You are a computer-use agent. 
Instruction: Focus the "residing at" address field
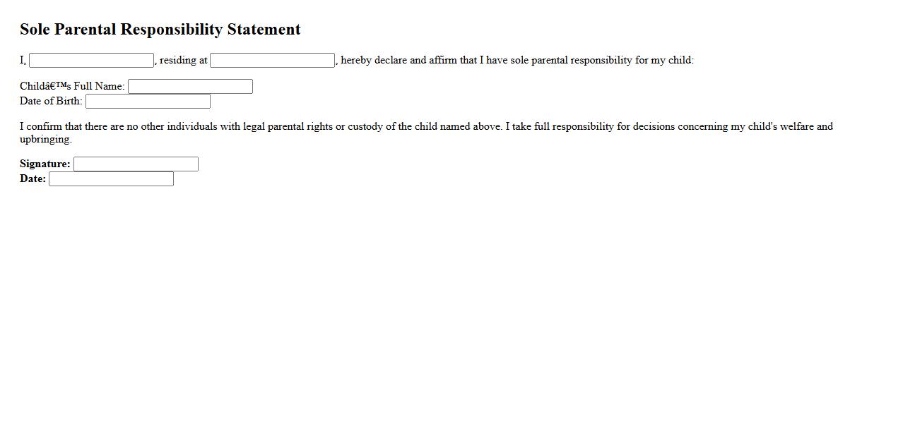coord(272,61)
